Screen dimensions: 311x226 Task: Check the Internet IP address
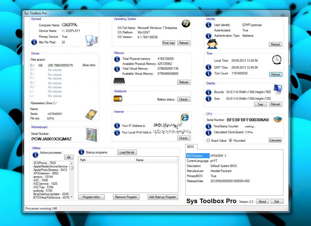(183, 138)
